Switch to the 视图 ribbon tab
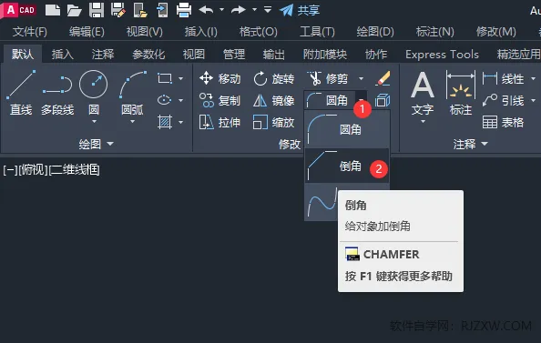541x343 pixels. pos(194,54)
